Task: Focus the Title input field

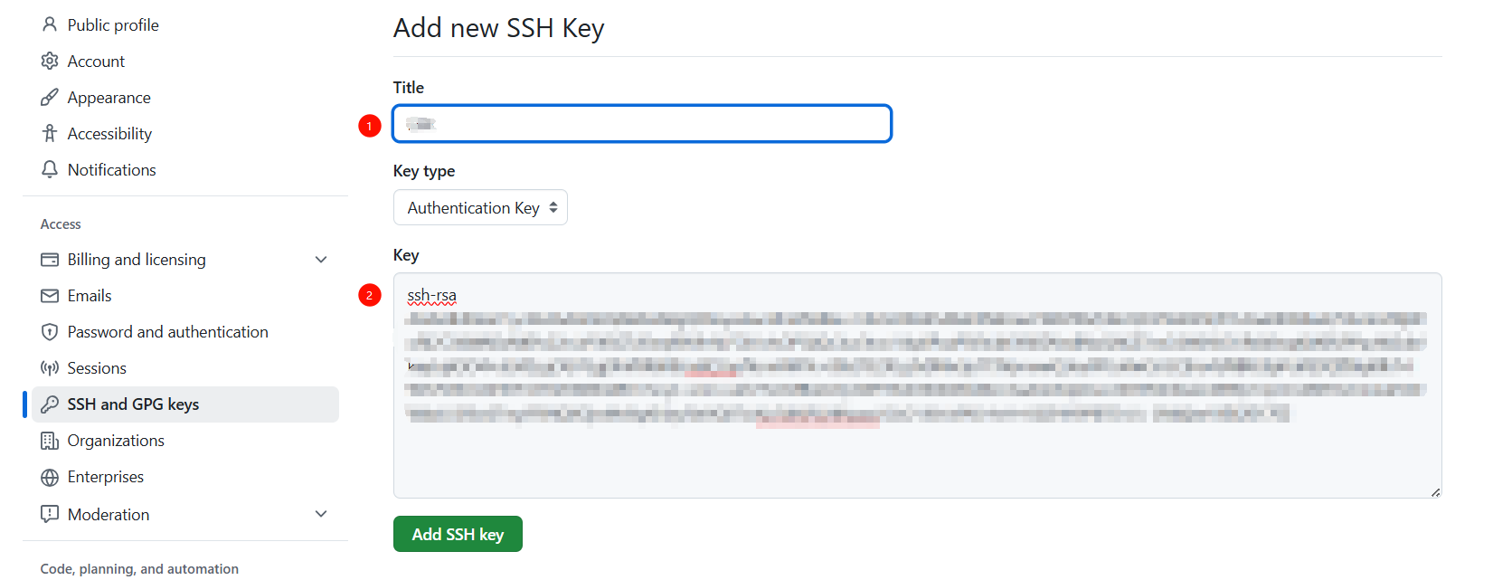Action: tap(642, 124)
